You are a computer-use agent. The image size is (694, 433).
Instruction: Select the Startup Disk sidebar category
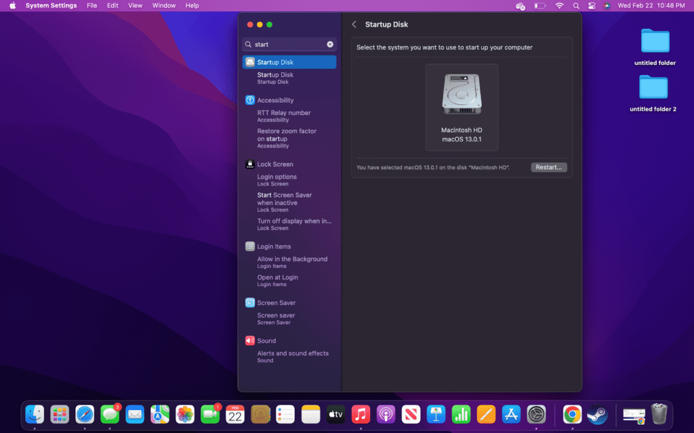click(x=289, y=62)
